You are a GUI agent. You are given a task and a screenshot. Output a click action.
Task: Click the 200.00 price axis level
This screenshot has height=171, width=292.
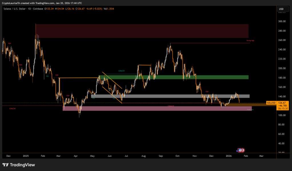tap(282, 68)
